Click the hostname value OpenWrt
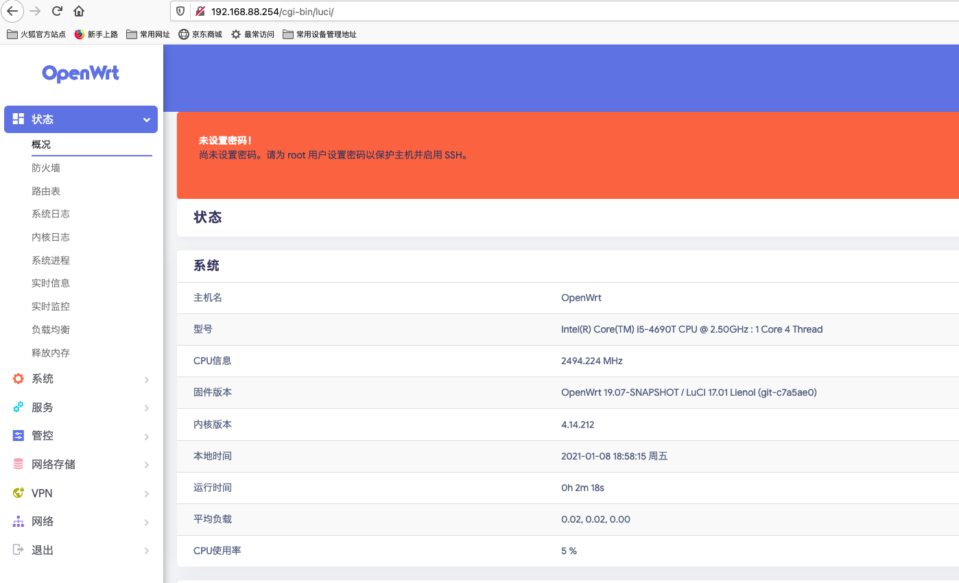Viewport: 959px width, 583px height. 581,298
